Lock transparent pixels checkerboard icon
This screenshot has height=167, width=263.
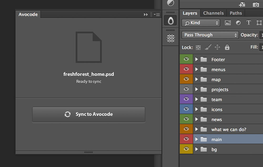(x=198, y=47)
